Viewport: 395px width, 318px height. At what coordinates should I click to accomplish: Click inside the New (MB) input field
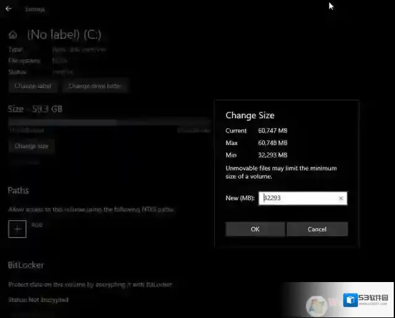pos(298,198)
